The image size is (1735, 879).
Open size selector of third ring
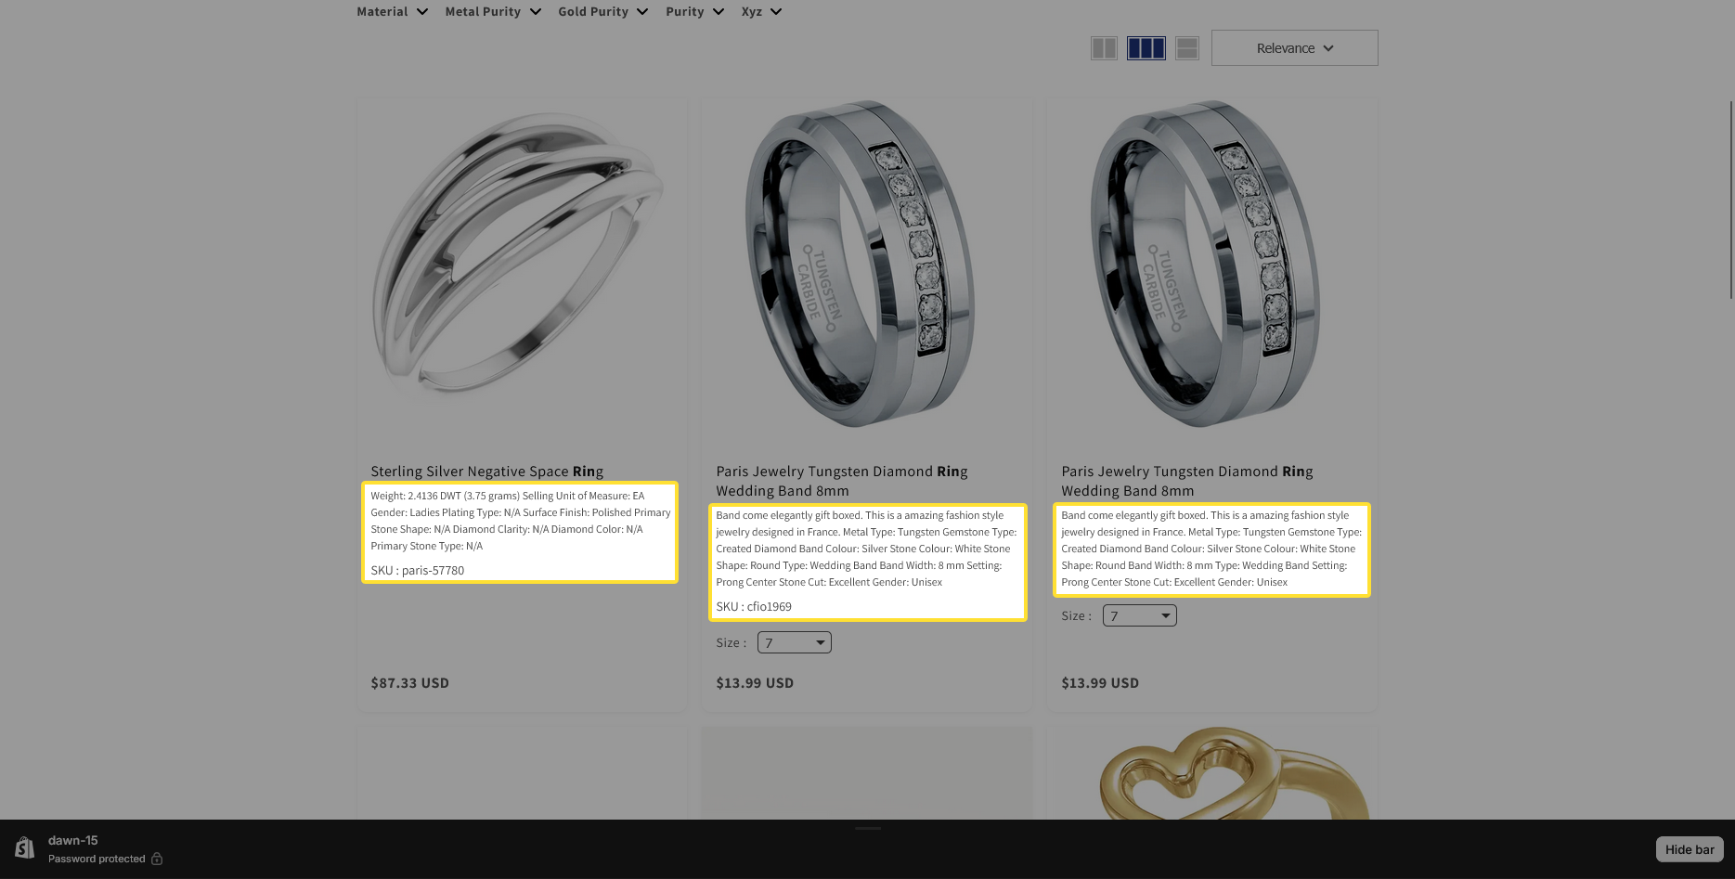[1140, 615]
